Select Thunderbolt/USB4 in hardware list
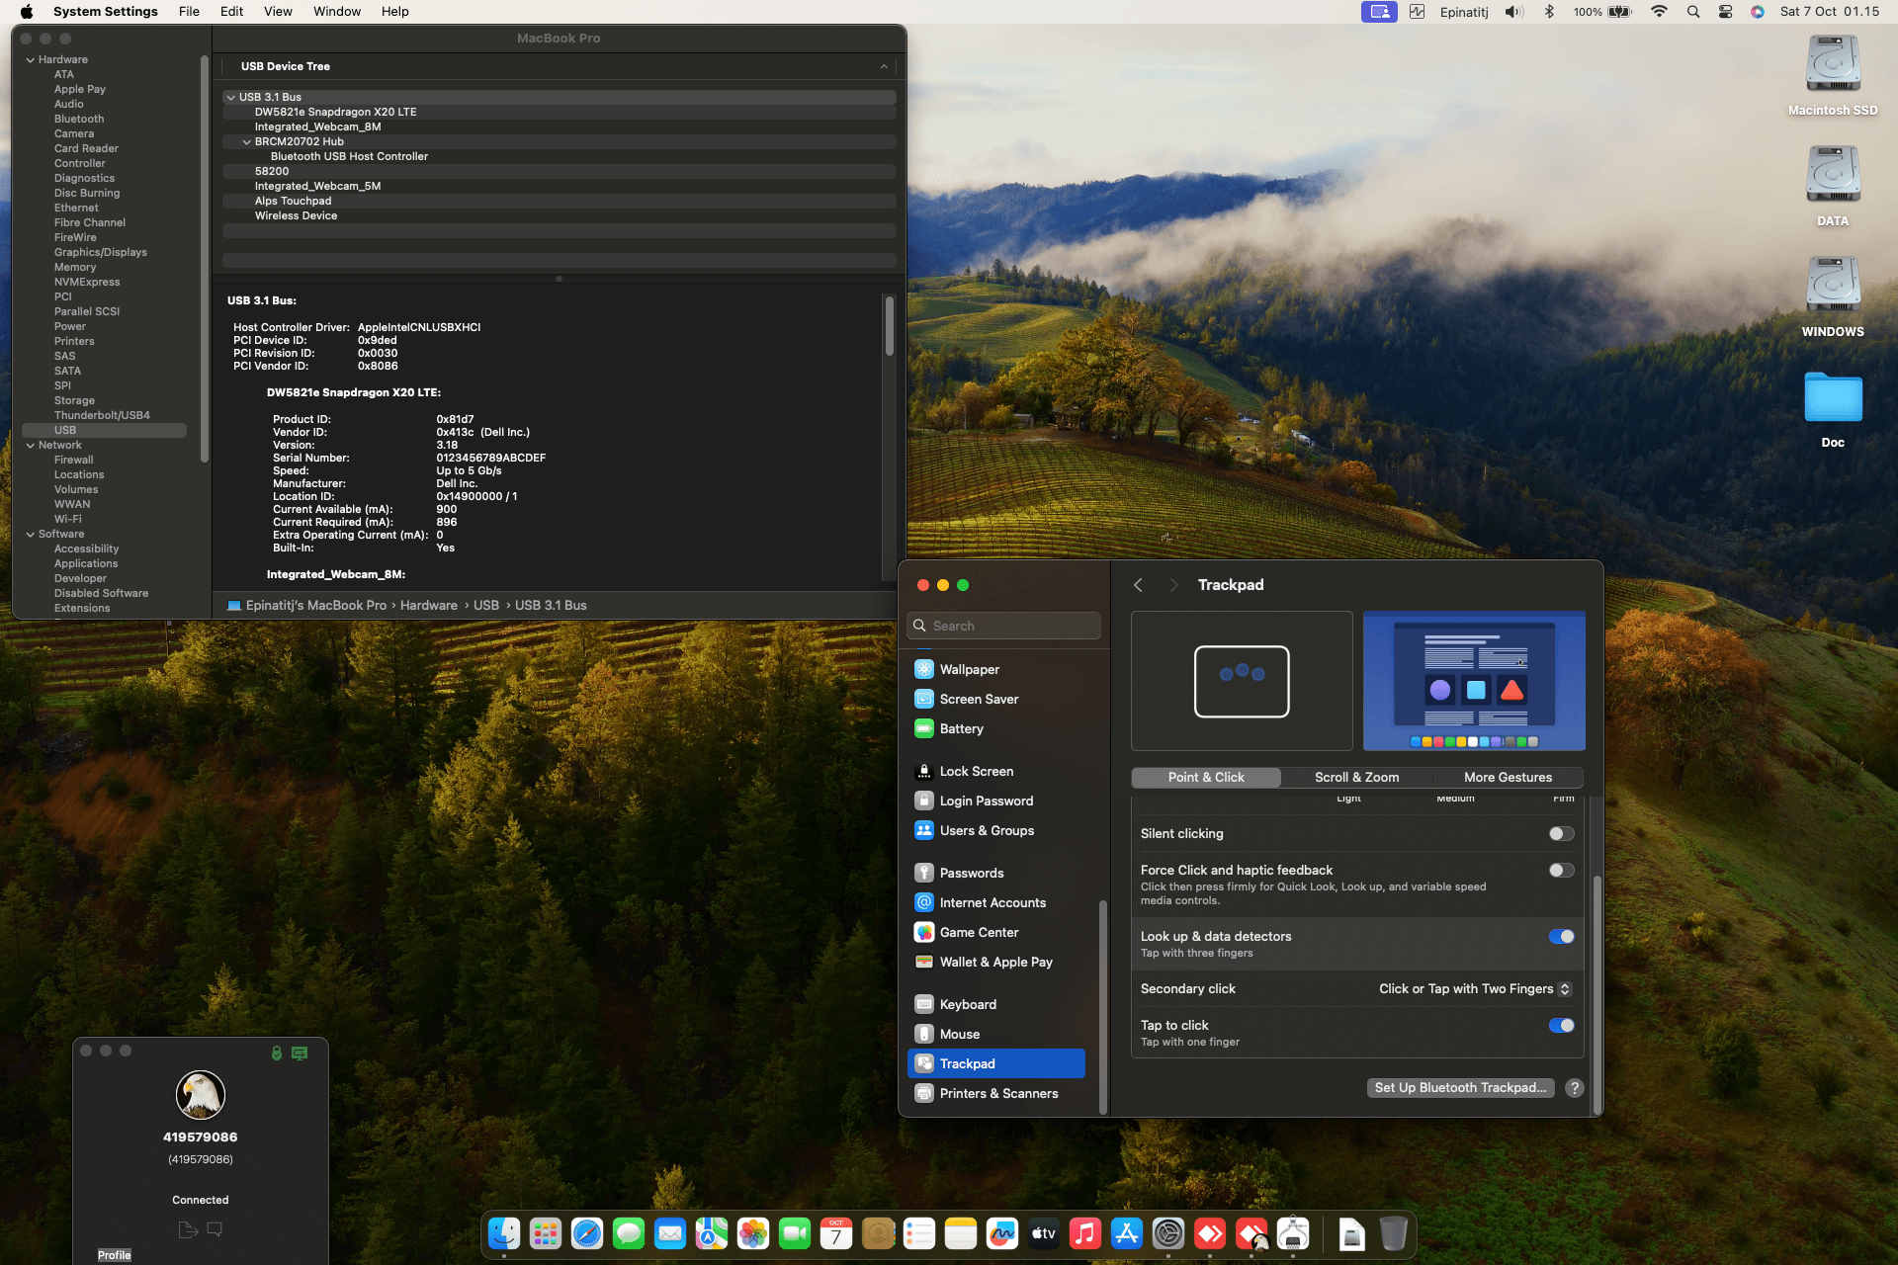This screenshot has height=1265, width=1898. (102, 415)
